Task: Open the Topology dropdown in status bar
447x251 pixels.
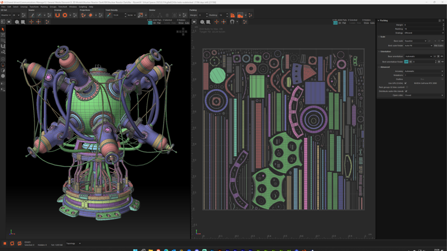Action: (73, 243)
